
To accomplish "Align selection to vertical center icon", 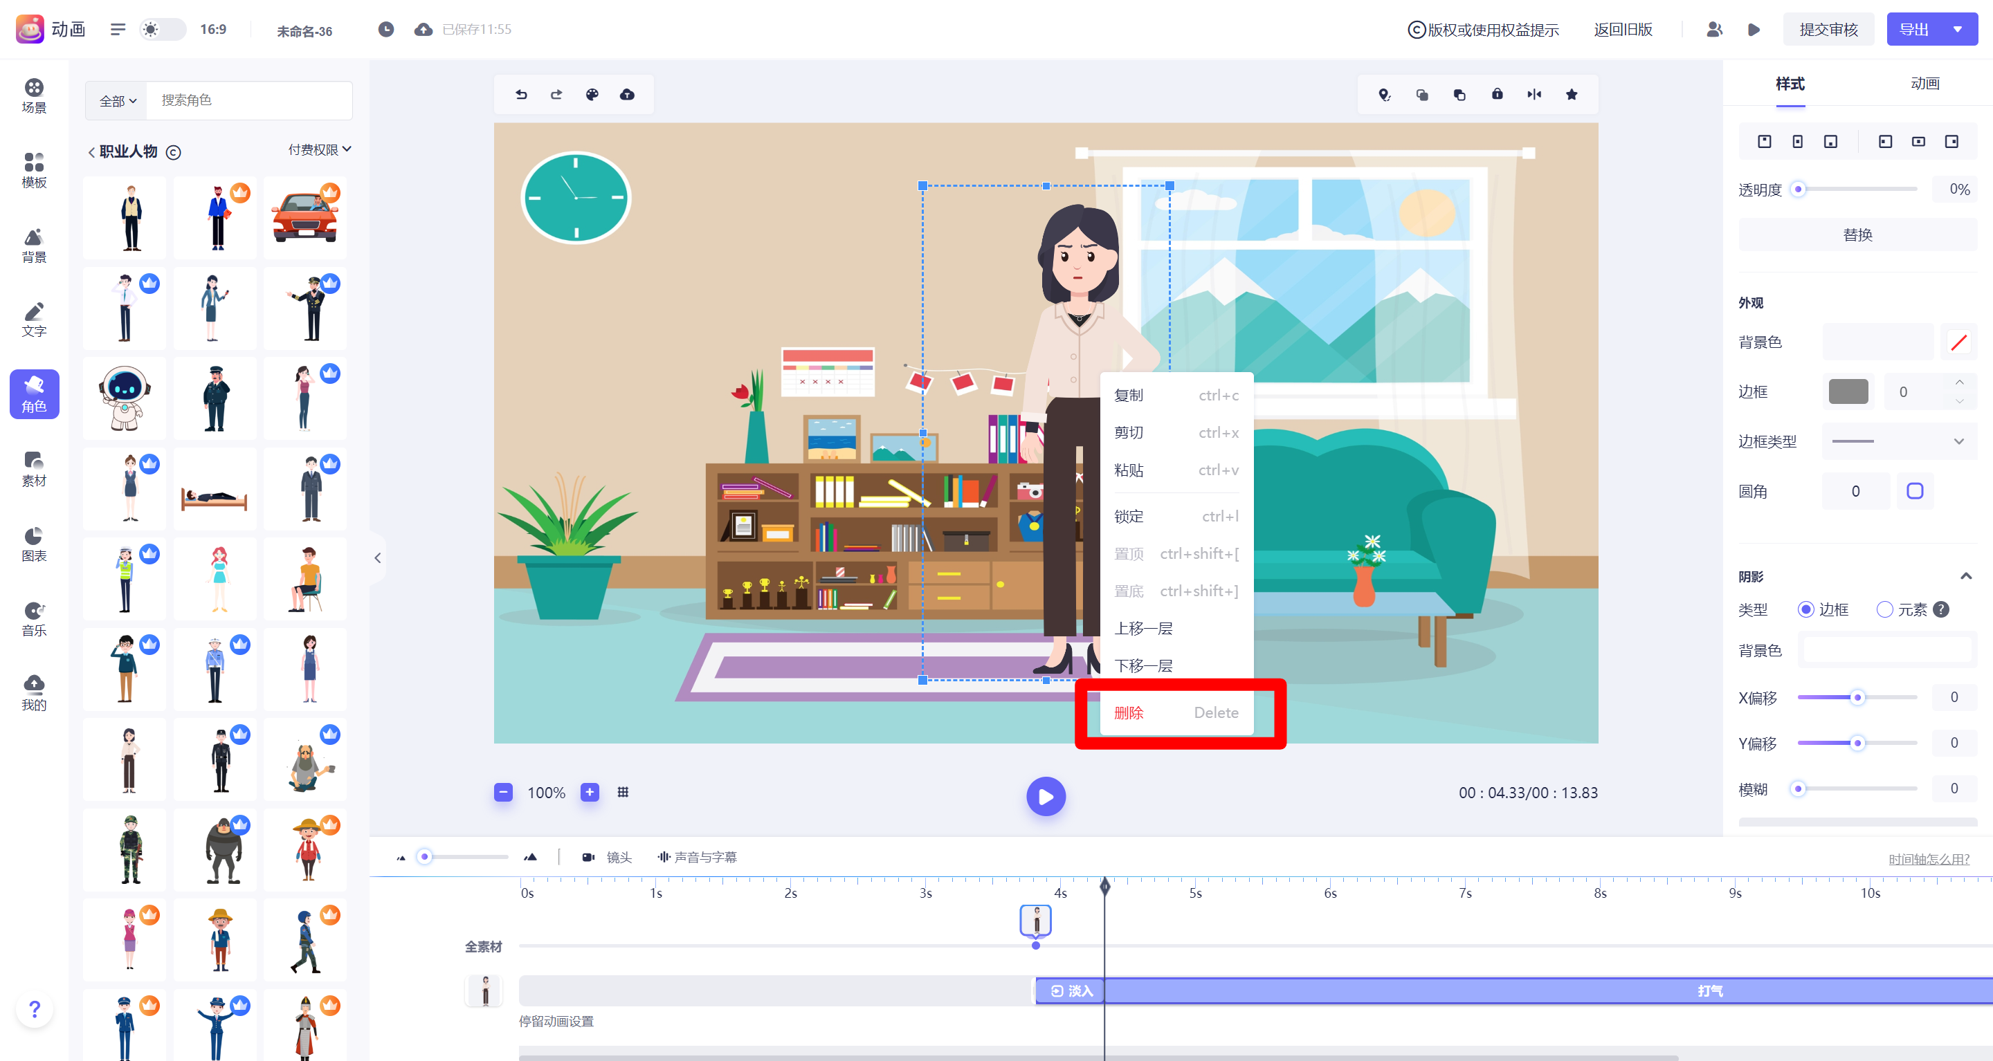I will click(1797, 142).
